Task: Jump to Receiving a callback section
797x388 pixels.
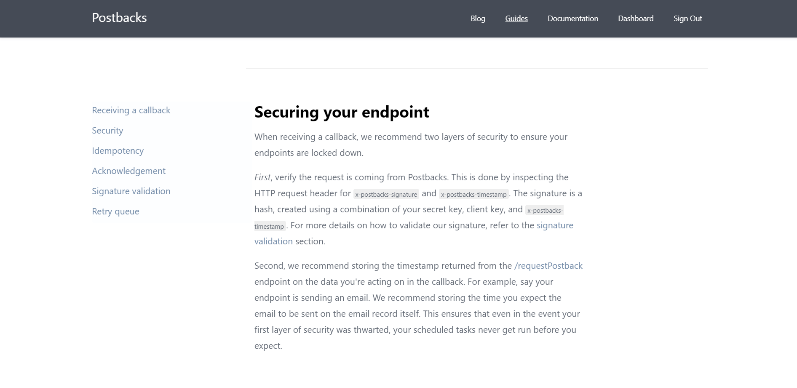Action: [x=131, y=110]
